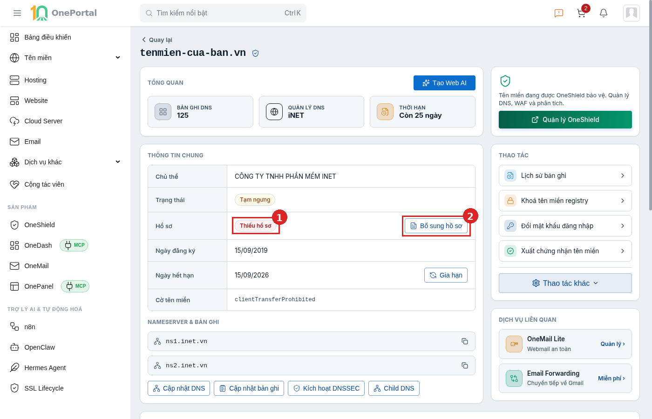Click the Bổ sung hồ sơ button
The width and height of the screenshot is (652, 419).
click(x=436, y=226)
